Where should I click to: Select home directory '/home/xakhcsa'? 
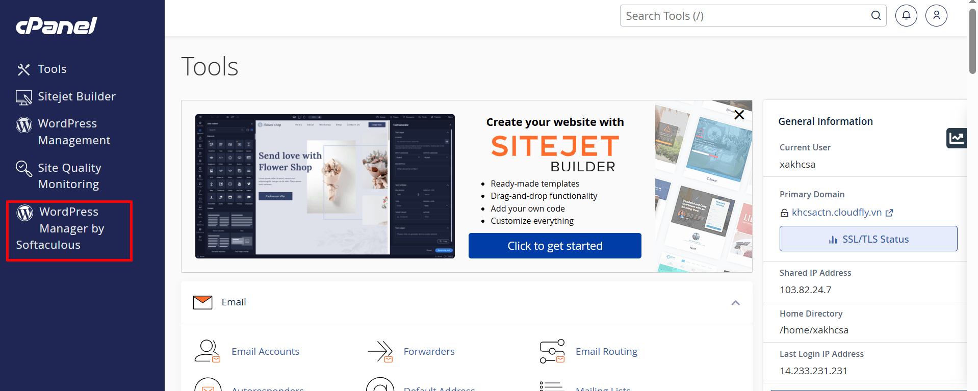(x=814, y=330)
